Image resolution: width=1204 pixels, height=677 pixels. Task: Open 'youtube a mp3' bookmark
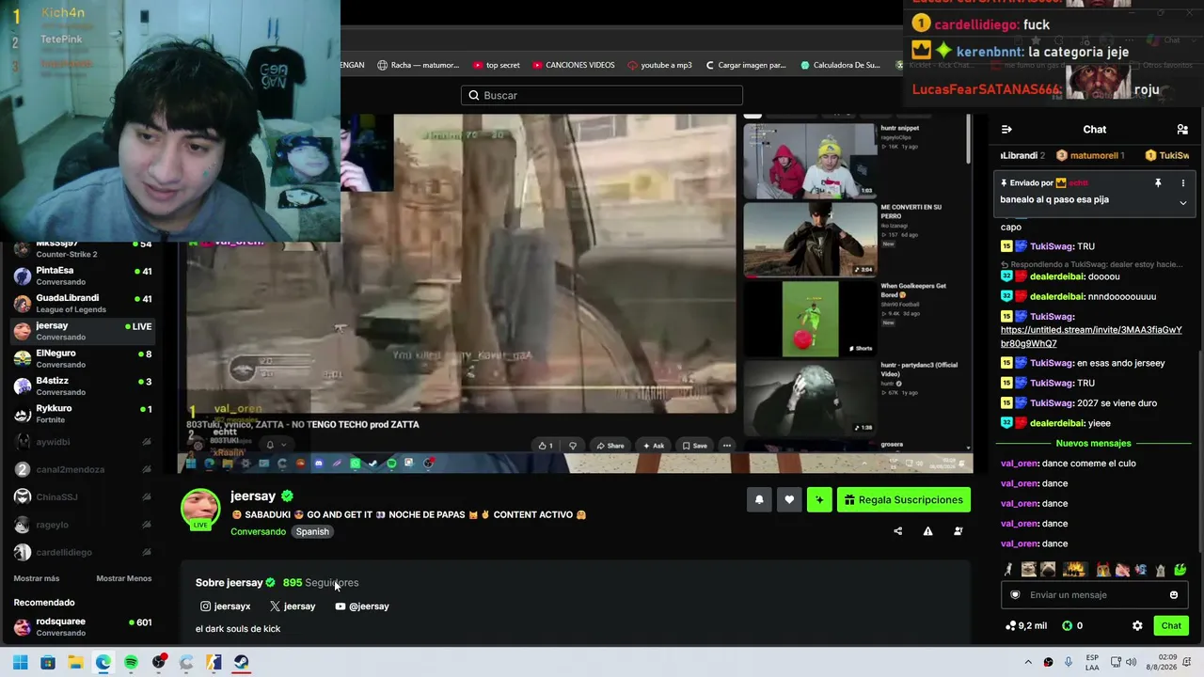pyautogui.click(x=659, y=65)
